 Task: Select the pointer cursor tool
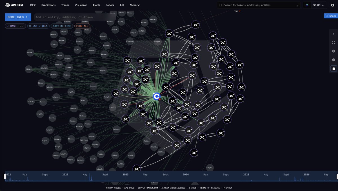point(334,34)
